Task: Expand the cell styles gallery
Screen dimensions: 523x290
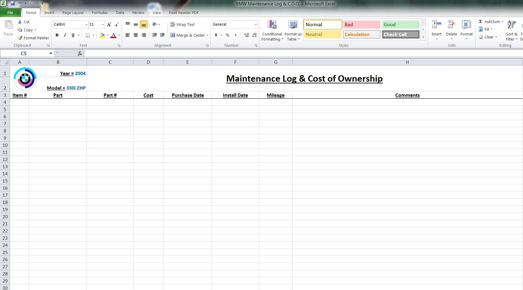Action: coord(423,37)
